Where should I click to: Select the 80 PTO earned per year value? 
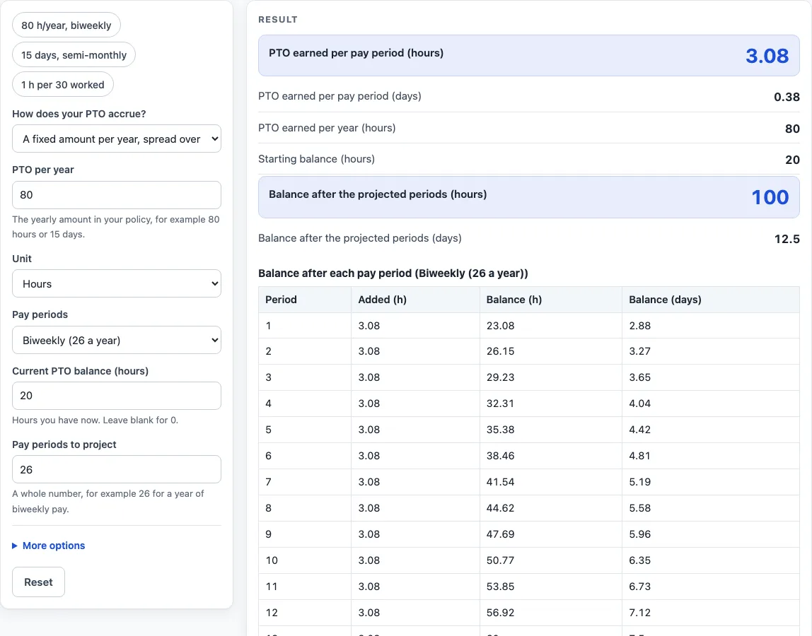coord(792,129)
